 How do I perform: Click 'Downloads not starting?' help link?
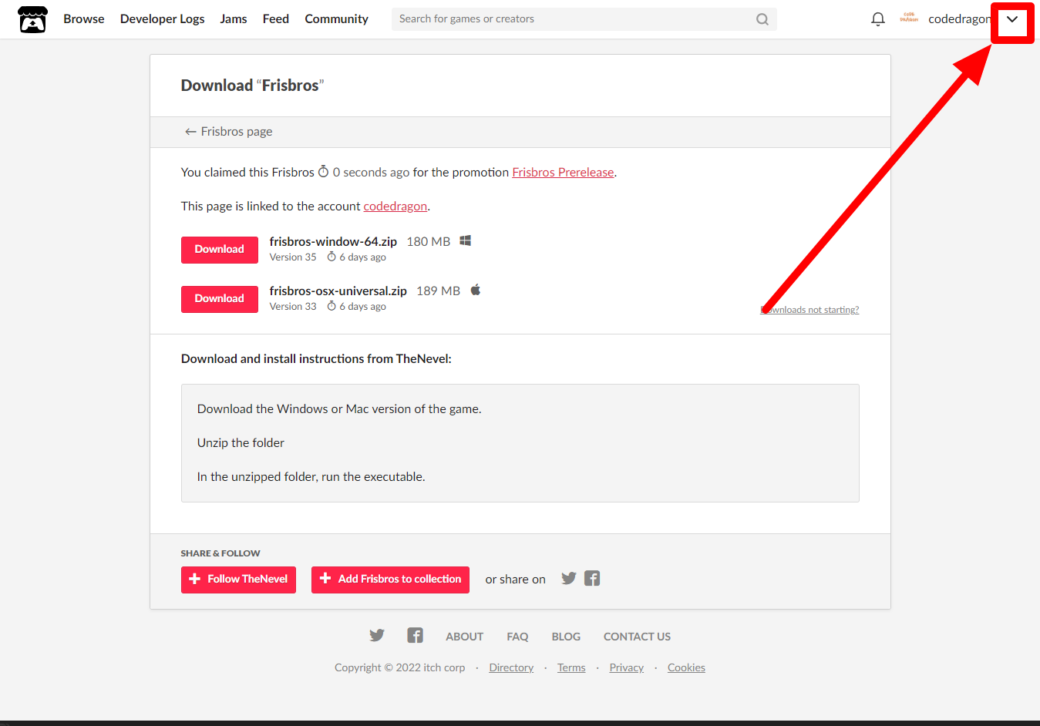click(x=809, y=310)
